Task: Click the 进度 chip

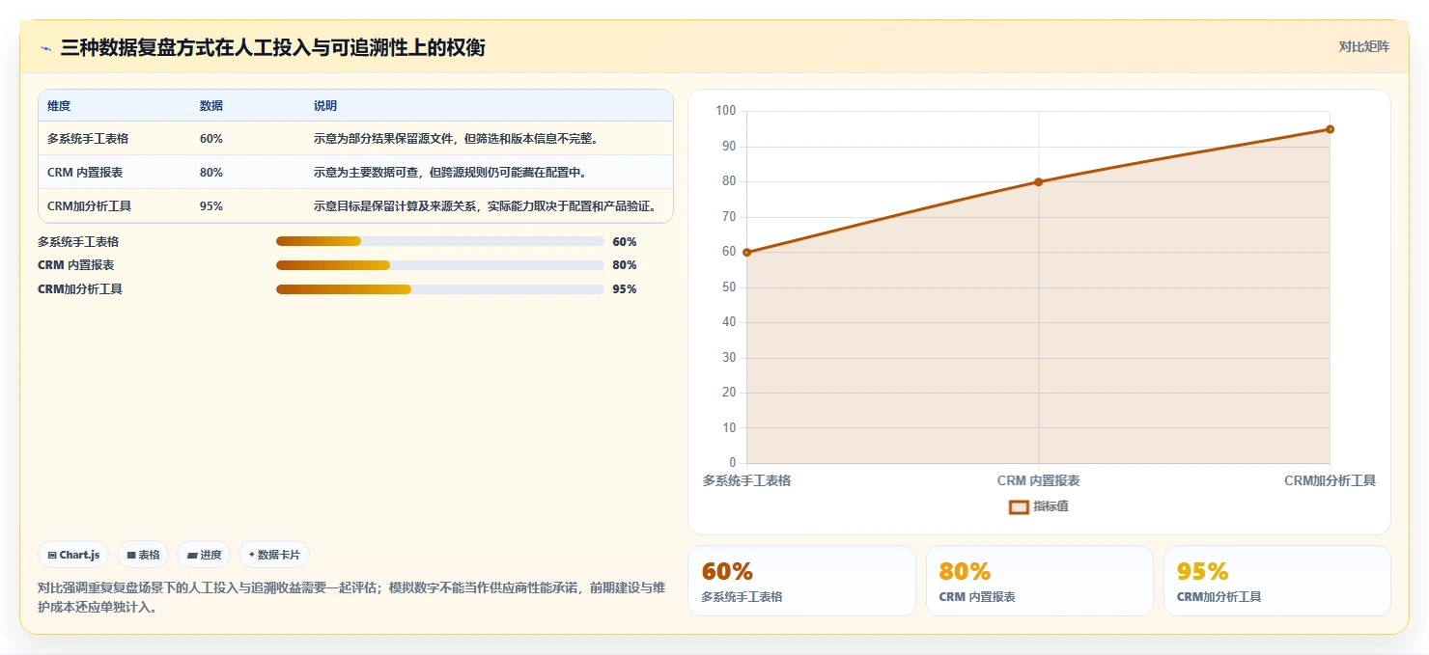Action: tap(204, 555)
